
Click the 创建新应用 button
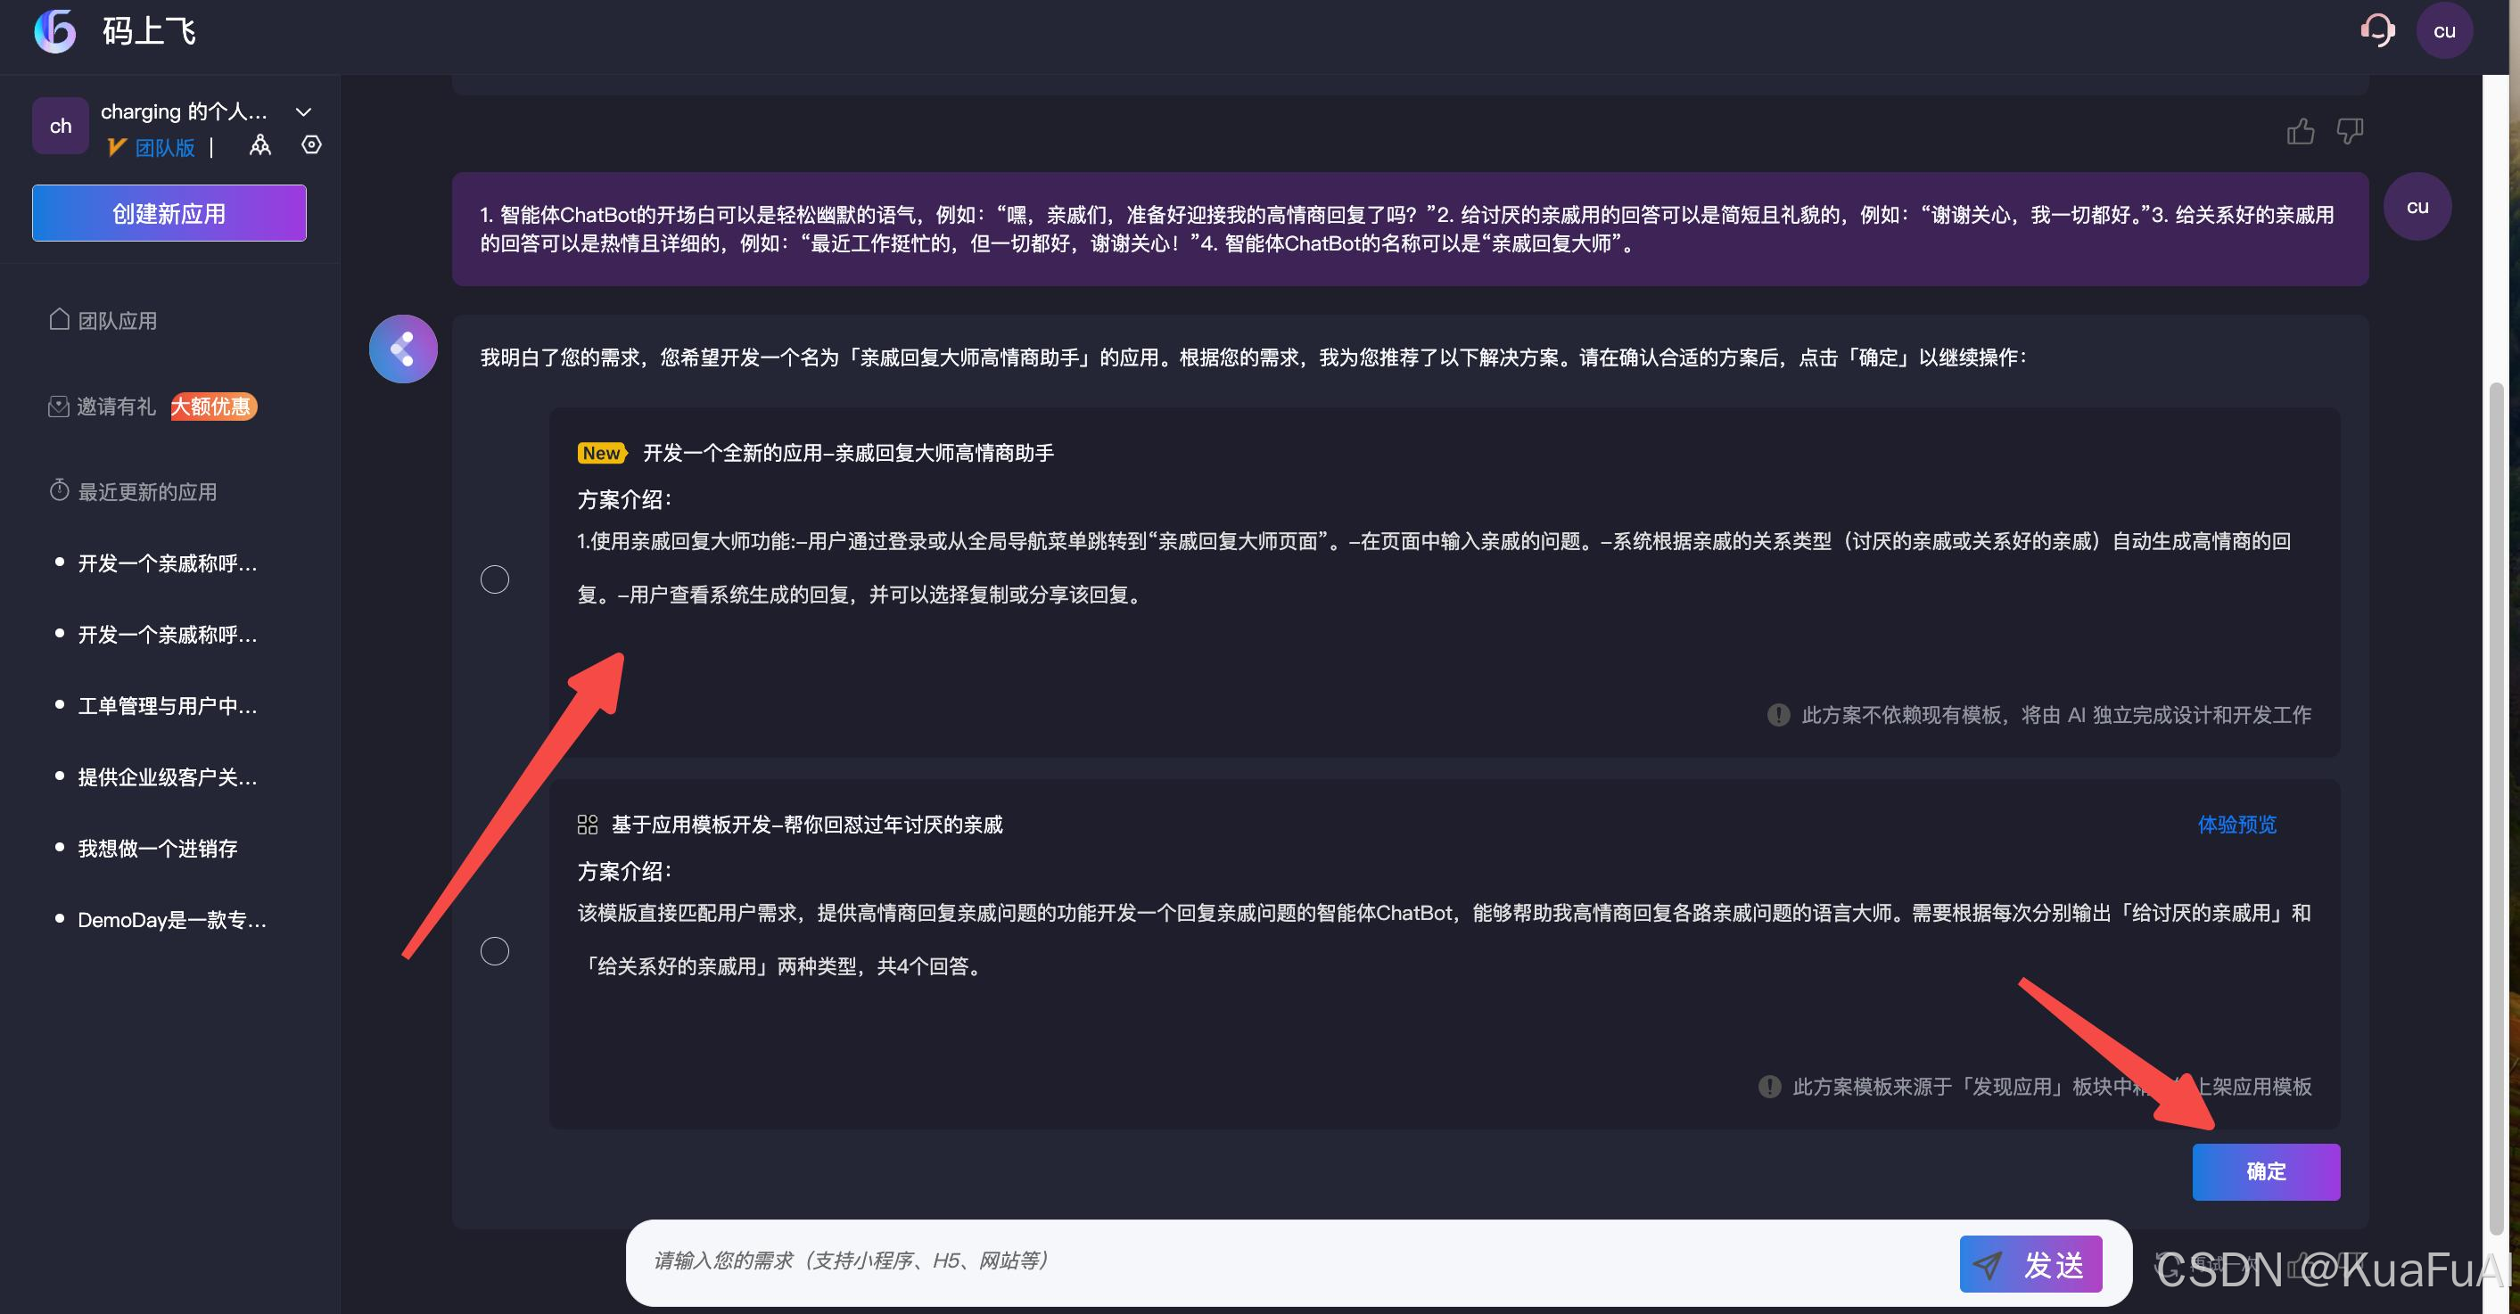pyautogui.click(x=169, y=213)
